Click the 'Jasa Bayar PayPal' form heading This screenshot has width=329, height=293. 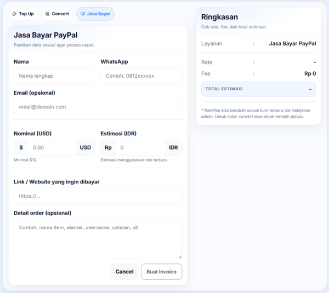click(46, 35)
